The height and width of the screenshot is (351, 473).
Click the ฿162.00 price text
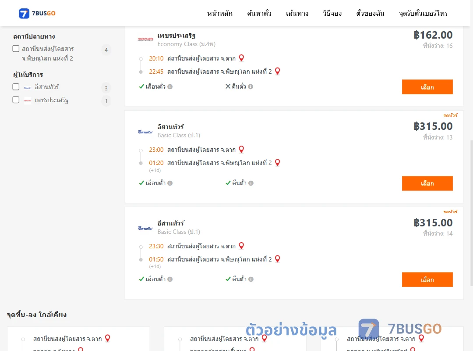point(433,35)
